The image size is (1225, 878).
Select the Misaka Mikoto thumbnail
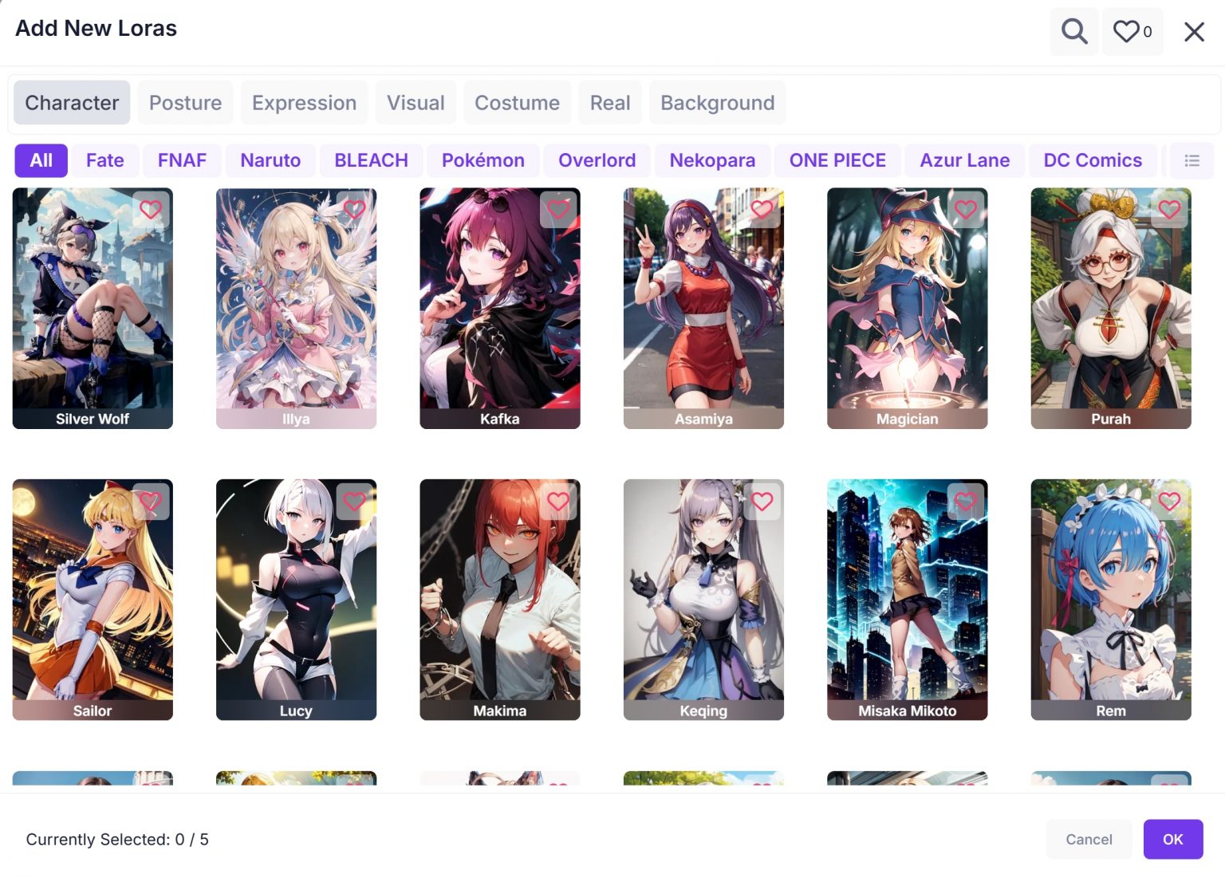click(907, 600)
